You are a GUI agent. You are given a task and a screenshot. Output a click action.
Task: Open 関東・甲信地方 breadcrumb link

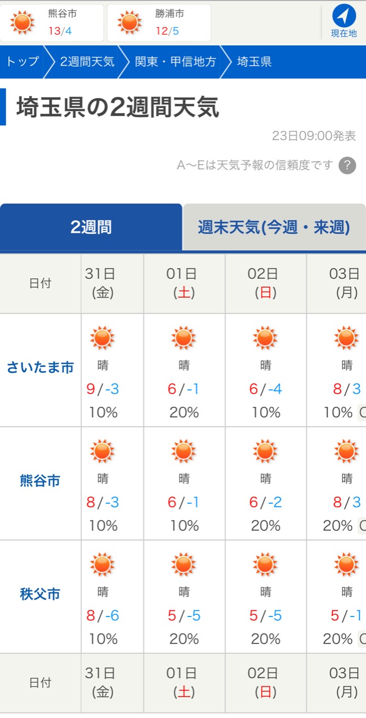175,62
